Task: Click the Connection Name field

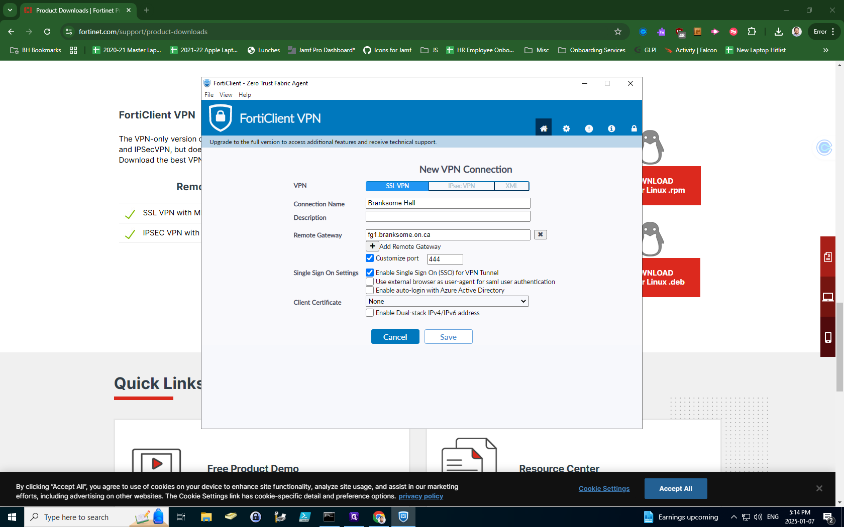Action: (x=448, y=203)
